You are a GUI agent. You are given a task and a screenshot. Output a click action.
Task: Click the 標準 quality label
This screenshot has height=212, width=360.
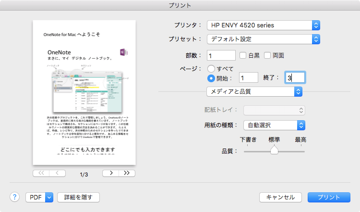coord(274,139)
